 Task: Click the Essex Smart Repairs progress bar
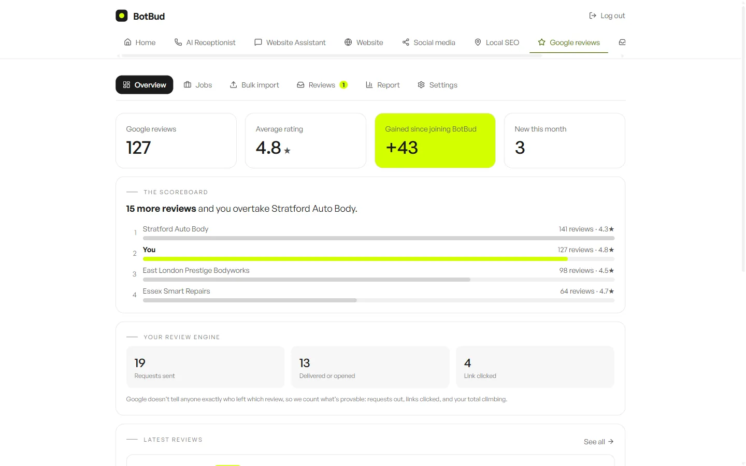click(x=250, y=300)
